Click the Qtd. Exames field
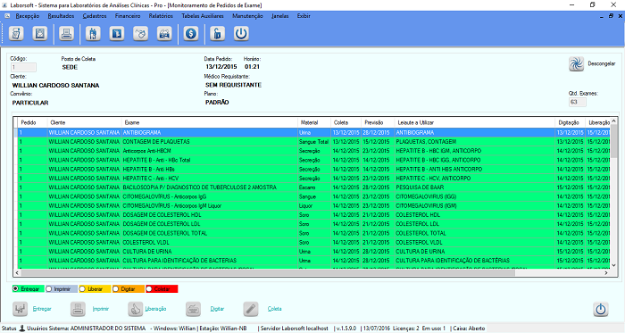 (x=577, y=102)
